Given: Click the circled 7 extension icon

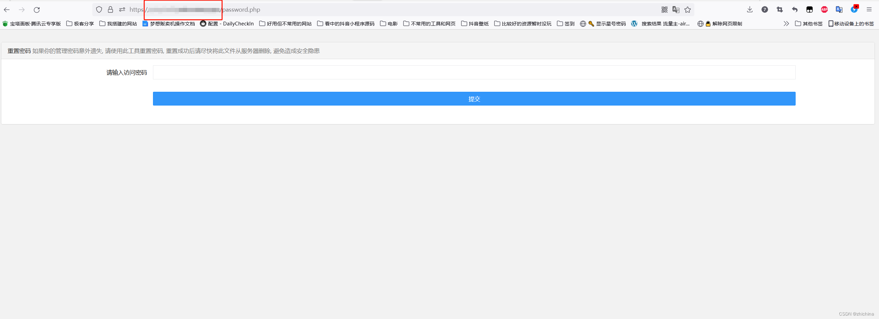Looking at the screenshot, I should pyautogui.click(x=765, y=10).
